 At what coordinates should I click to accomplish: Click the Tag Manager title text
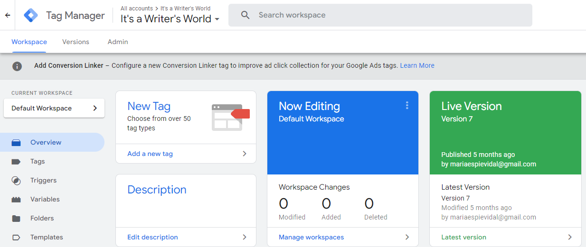(x=76, y=16)
